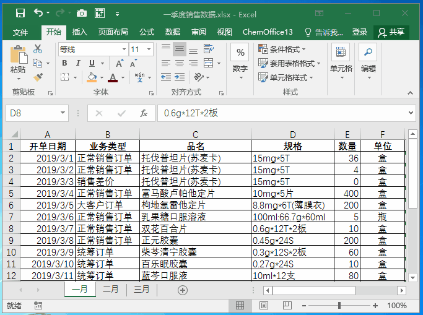Save the workbook with the floppy disk icon
The width and height of the screenshot is (423, 315).
(20, 13)
